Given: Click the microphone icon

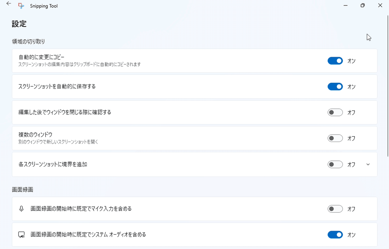Looking at the screenshot, I should 21,209.
